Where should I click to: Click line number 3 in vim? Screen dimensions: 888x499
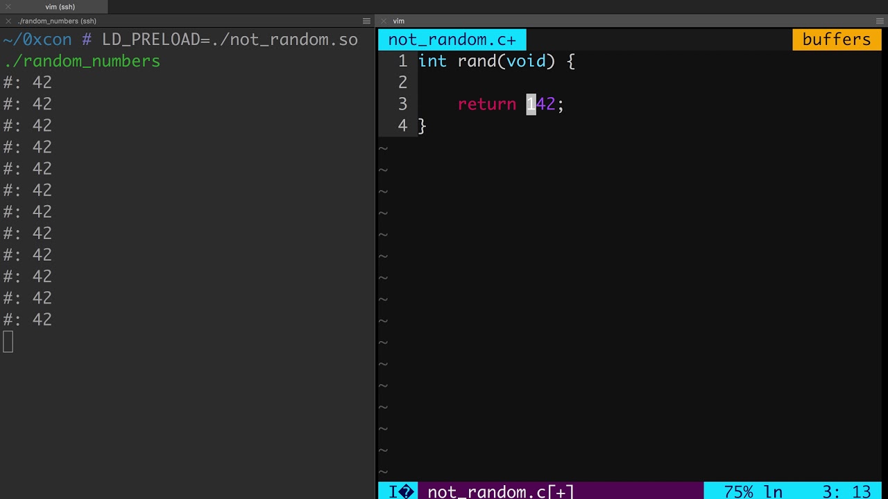pyautogui.click(x=402, y=104)
